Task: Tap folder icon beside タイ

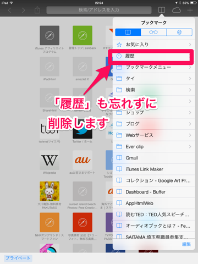Action: point(119,79)
